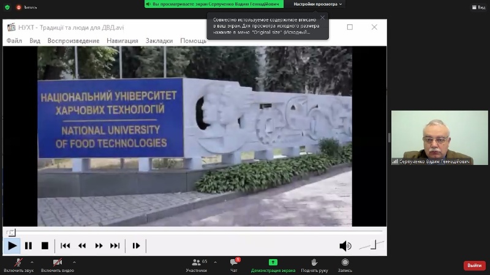
Task: Expand participants options arrow
Action: click(x=216, y=262)
